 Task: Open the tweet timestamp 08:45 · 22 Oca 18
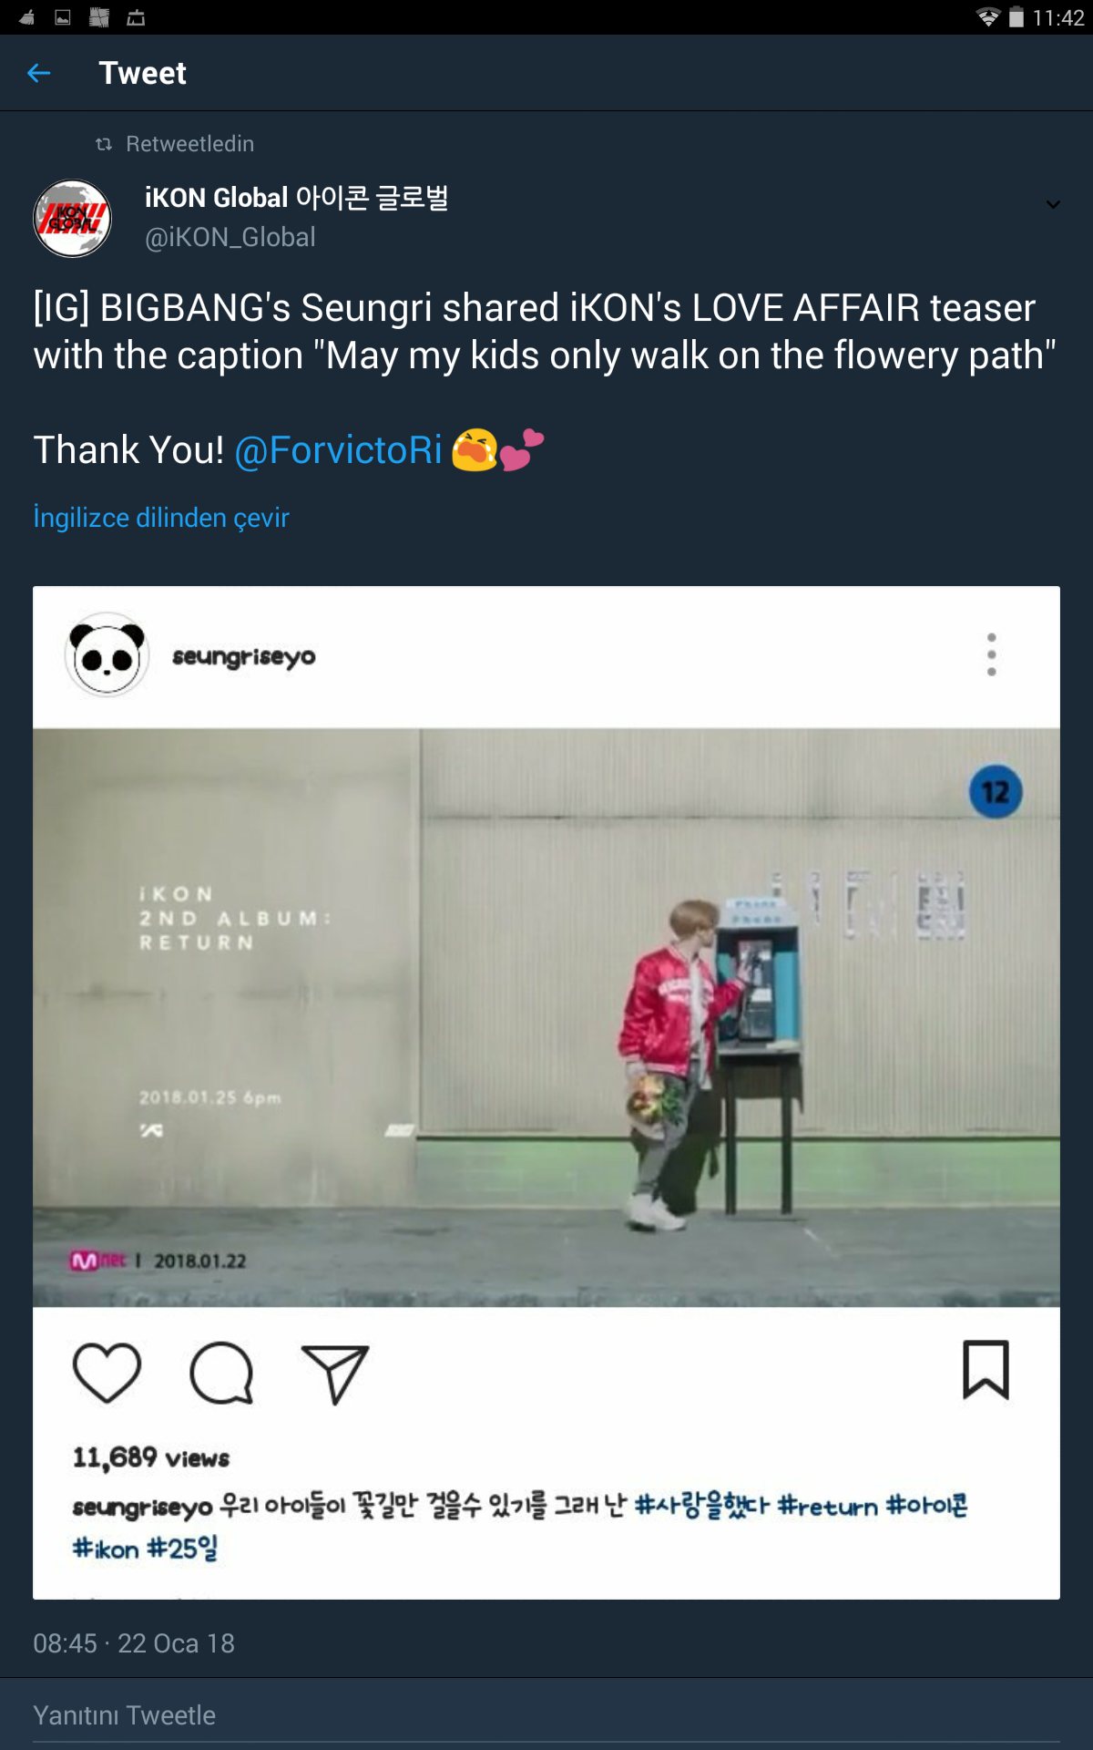[134, 1643]
